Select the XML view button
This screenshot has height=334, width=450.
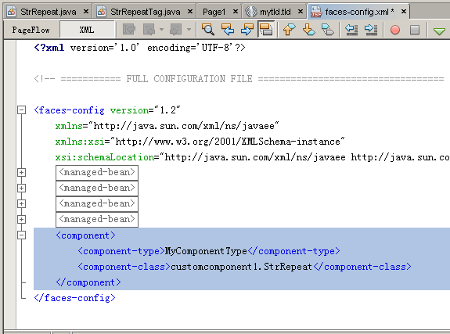tap(87, 30)
